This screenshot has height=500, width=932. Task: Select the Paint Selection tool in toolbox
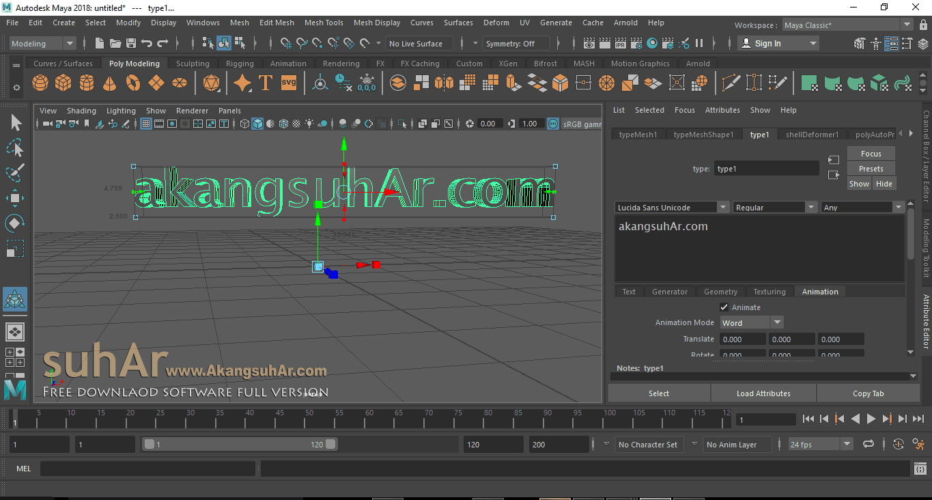(15, 173)
